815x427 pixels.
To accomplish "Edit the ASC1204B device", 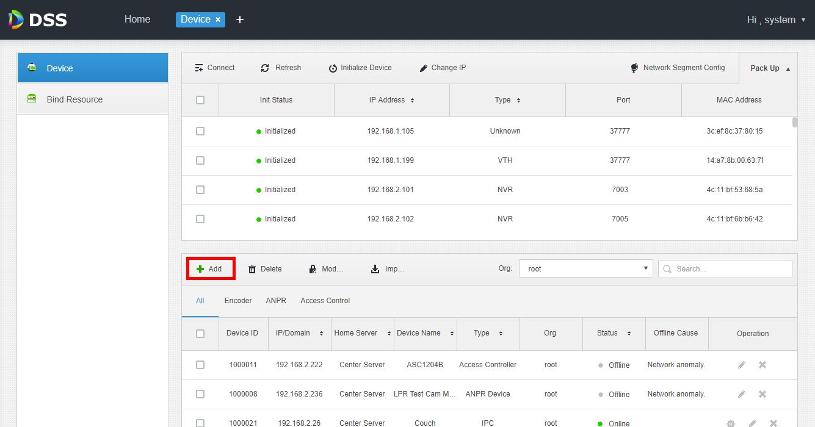I will pyautogui.click(x=742, y=365).
